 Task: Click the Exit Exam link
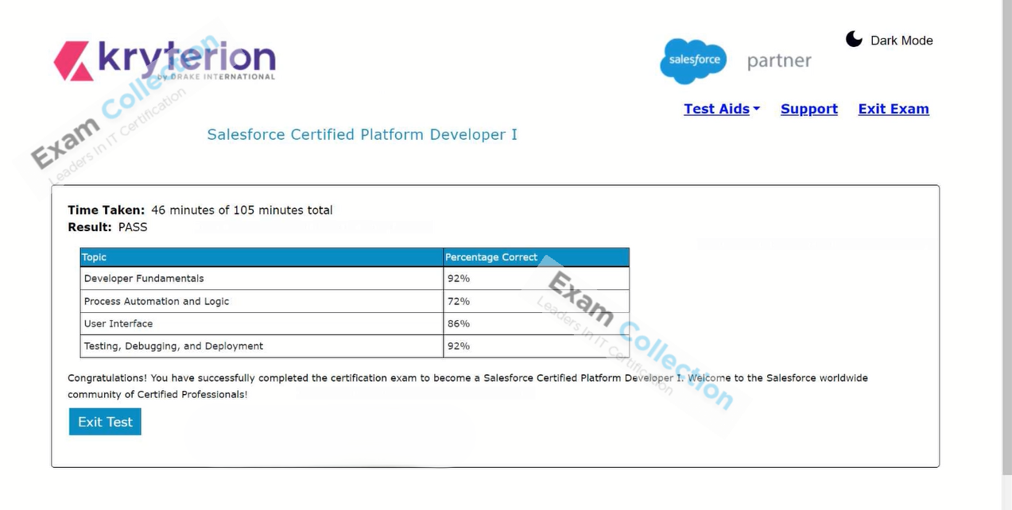click(x=894, y=109)
